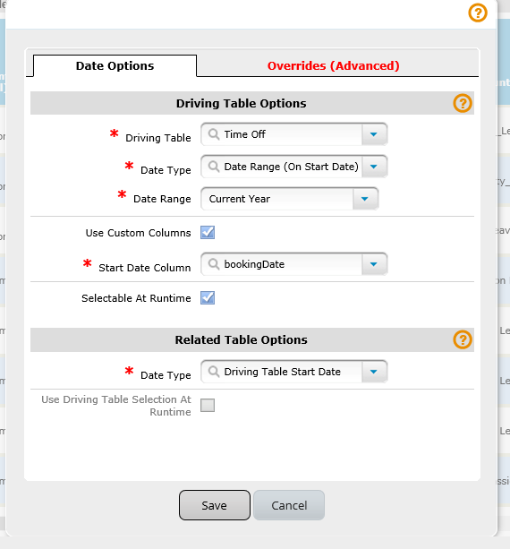
Task: Open help for Related Table Options
Action: point(463,339)
